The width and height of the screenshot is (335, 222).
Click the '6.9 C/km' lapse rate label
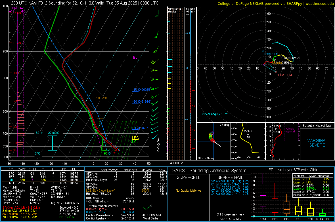[101, 98]
